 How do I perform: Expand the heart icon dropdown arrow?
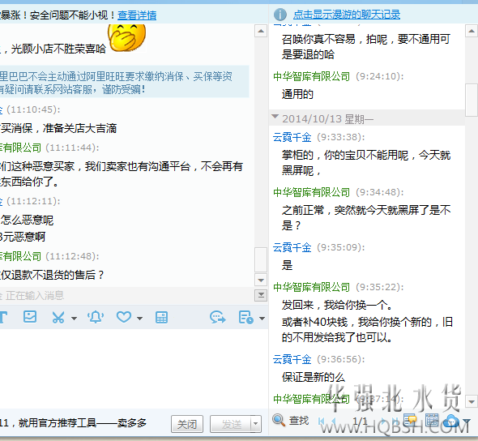pyautogui.click(x=139, y=319)
